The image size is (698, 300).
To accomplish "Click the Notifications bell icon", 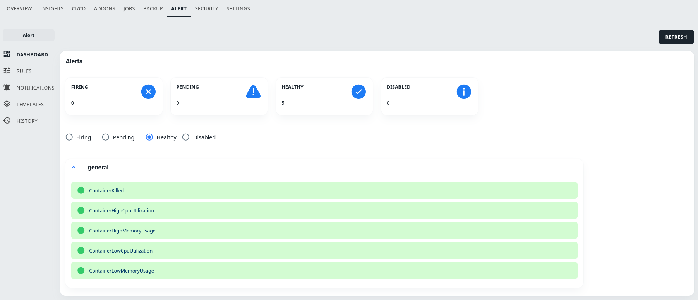I will point(7,87).
